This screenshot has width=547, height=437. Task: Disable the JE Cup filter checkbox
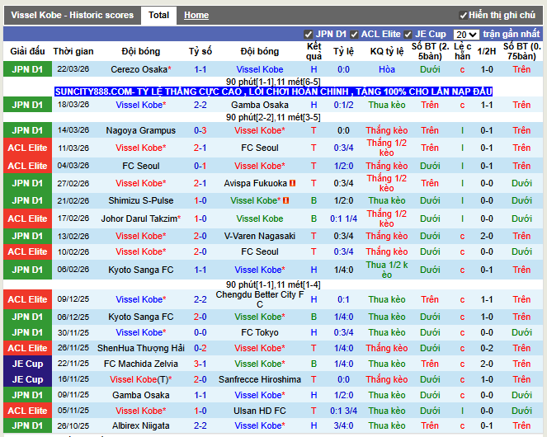point(408,34)
